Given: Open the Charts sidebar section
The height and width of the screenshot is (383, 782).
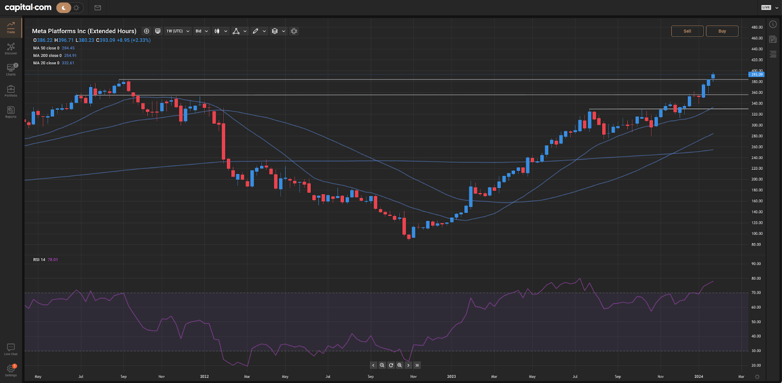Looking at the screenshot, I should (x=11, y=70).
